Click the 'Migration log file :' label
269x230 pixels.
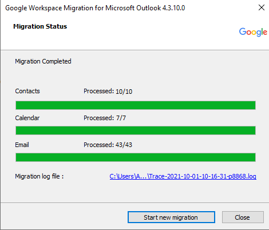point(39,176)
